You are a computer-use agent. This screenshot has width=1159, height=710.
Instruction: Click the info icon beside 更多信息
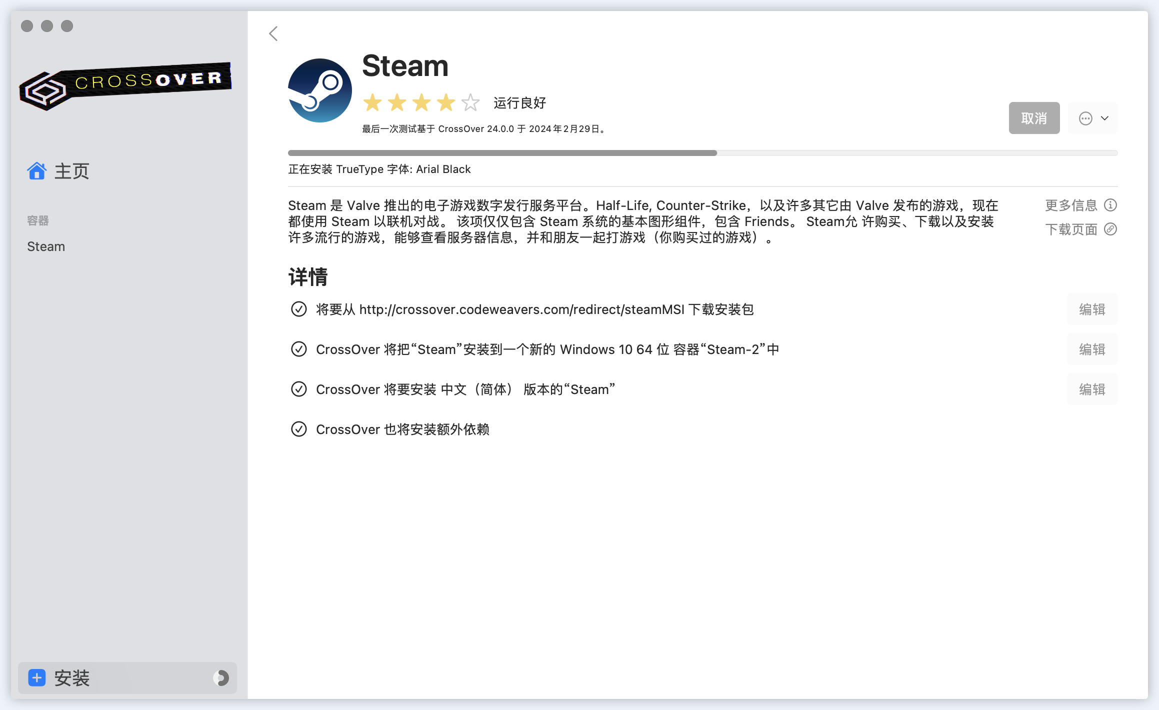1110,205
